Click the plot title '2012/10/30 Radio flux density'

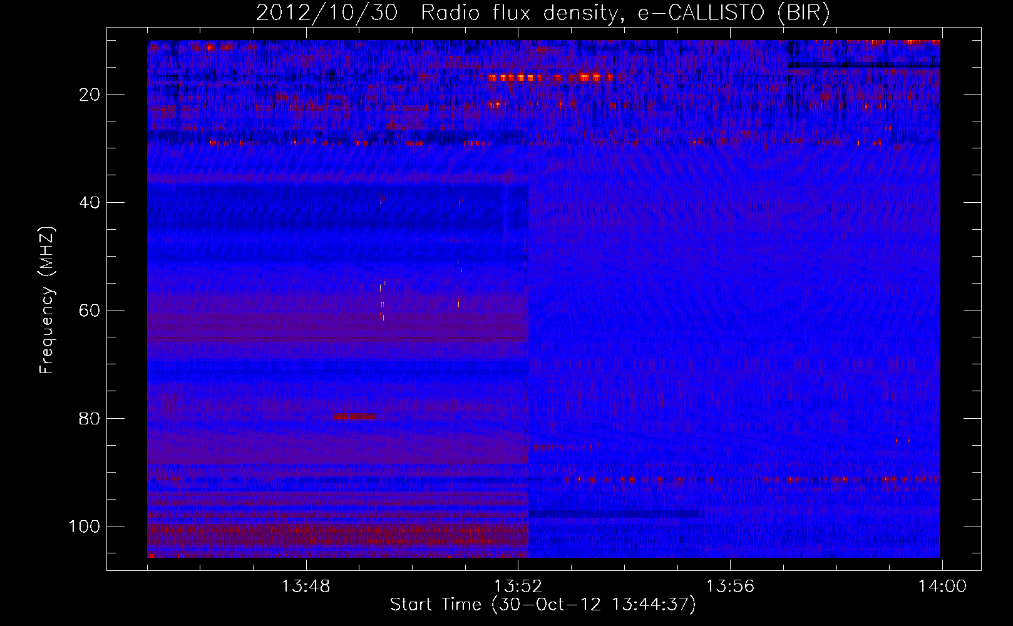click(436, 13)
